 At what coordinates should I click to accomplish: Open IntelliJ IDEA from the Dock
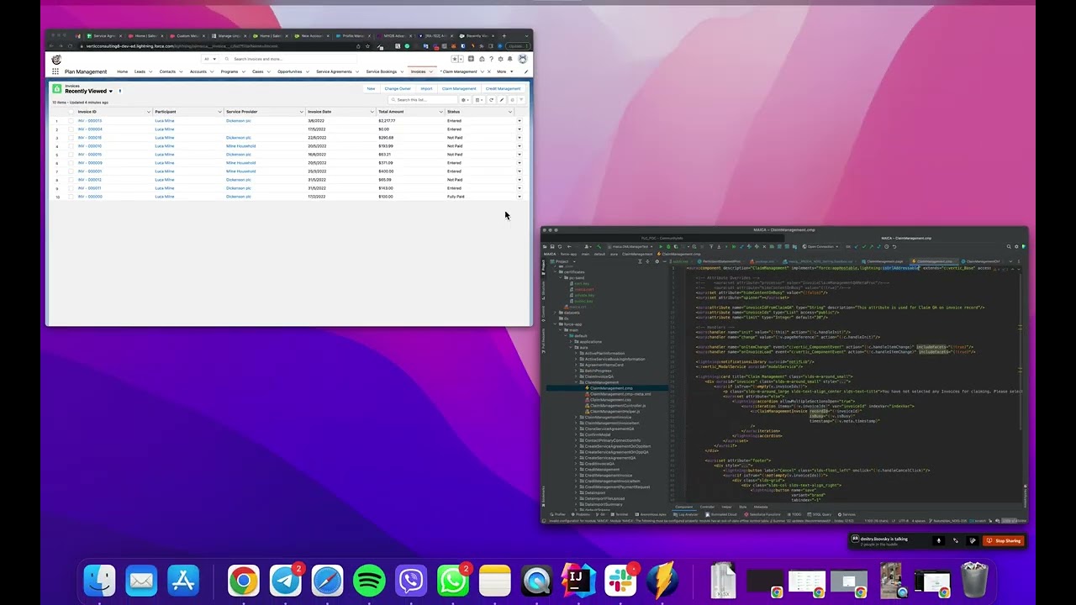coord(578,581)
